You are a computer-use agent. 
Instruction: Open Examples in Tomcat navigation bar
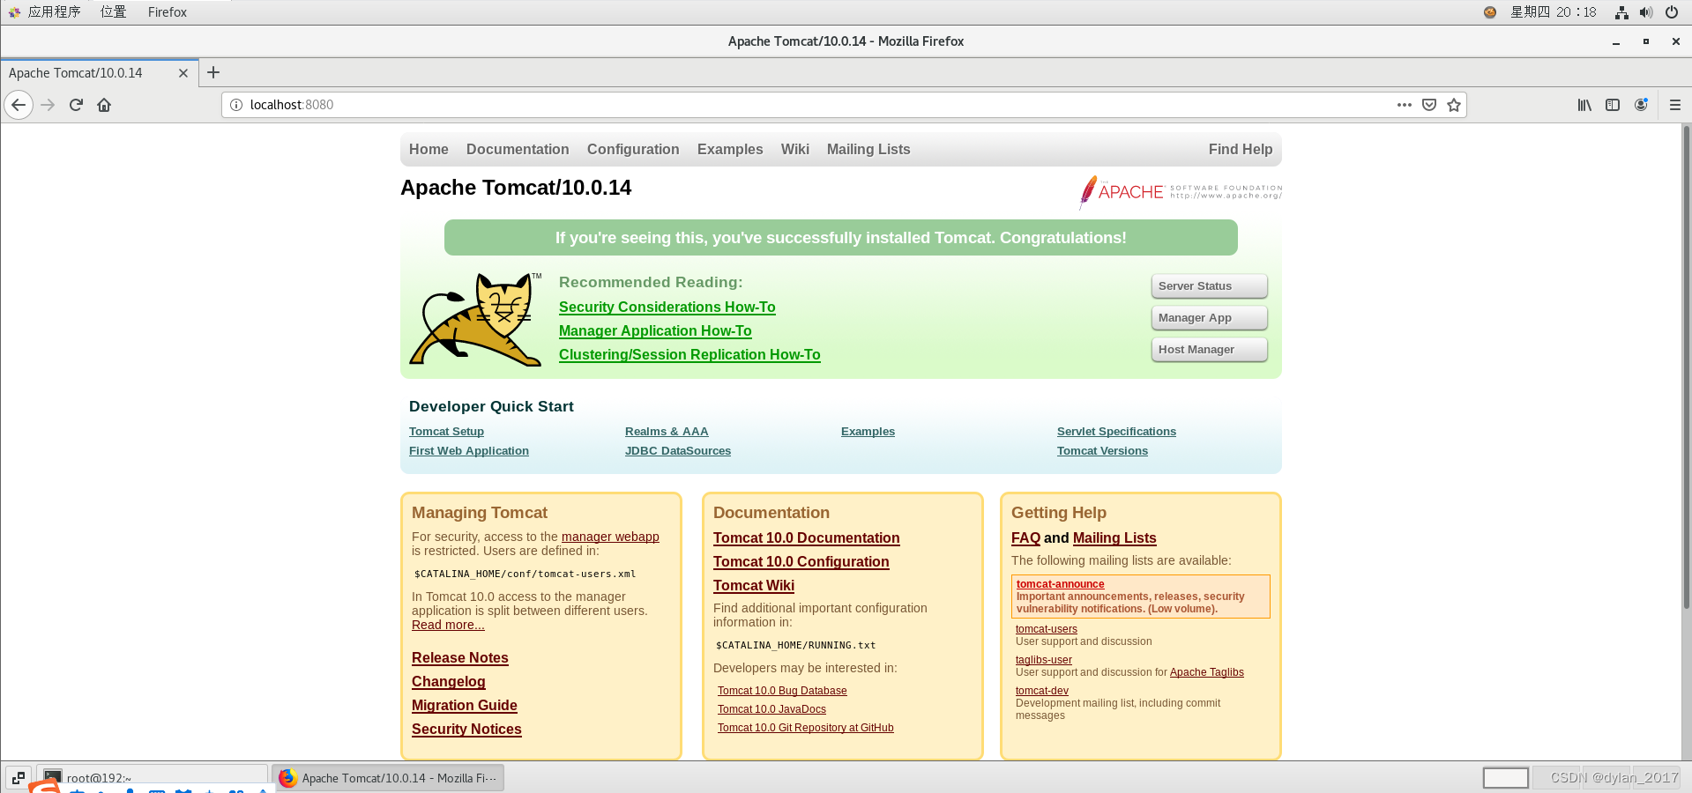tap(730, 150)
